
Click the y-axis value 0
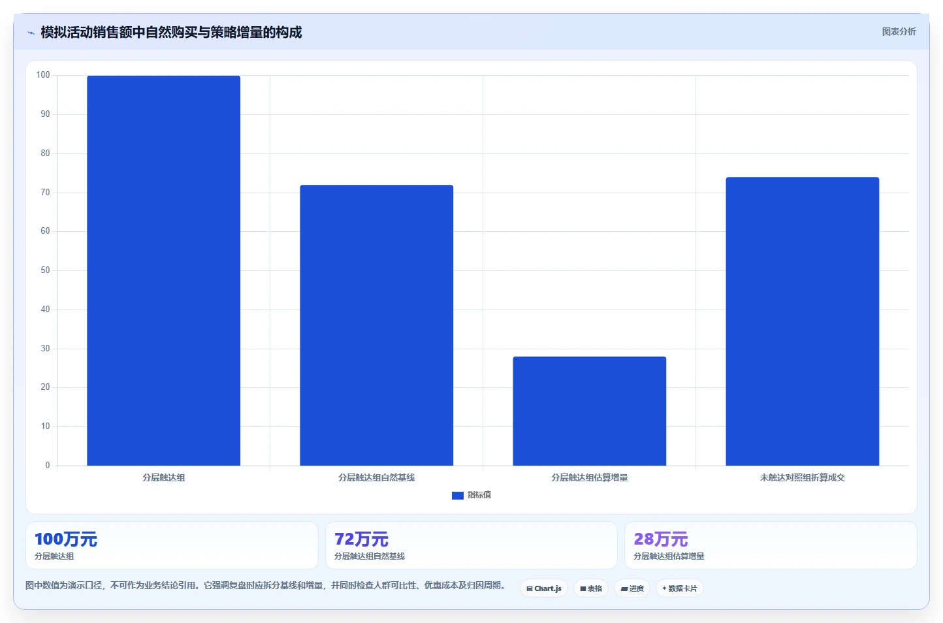pos(48,466)
